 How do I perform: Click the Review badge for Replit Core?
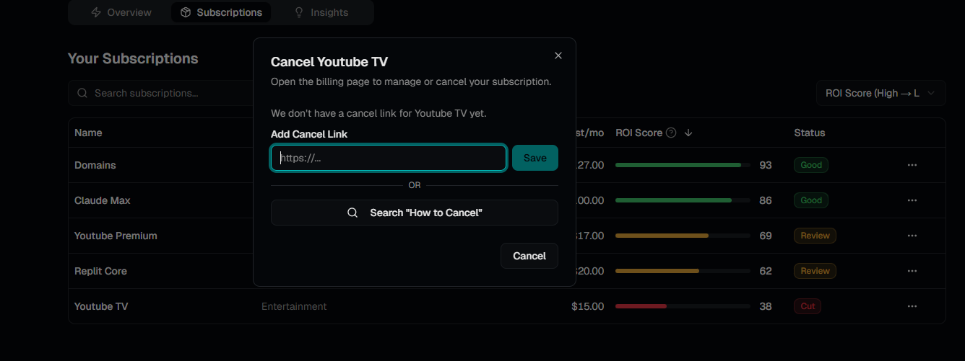(815, 271)
